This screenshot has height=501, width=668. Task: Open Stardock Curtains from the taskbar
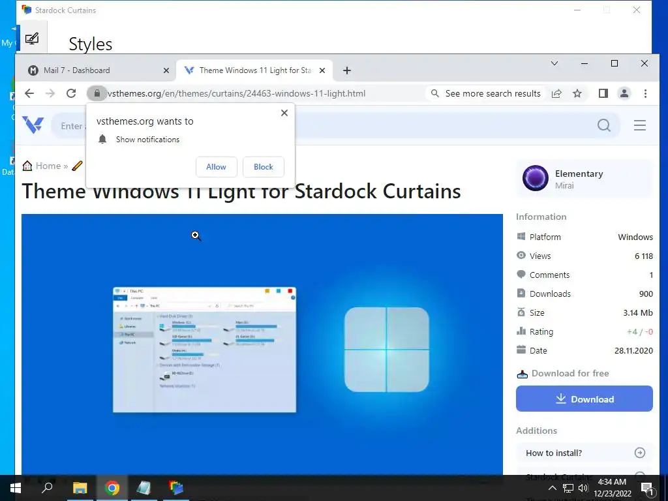coord(175,488)
